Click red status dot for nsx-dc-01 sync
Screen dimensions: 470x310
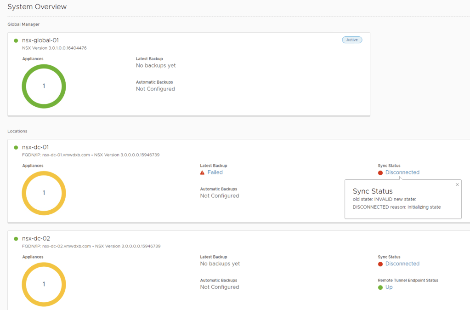pos(380,173)
